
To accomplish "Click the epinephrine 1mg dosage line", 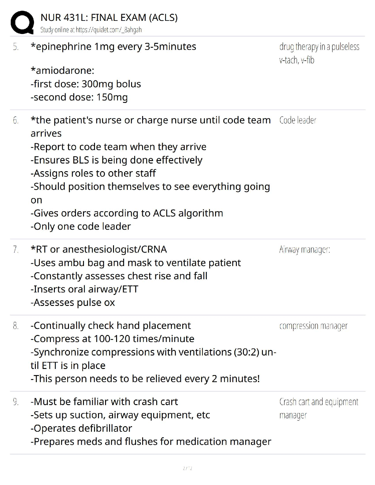I will pos(113,47).
